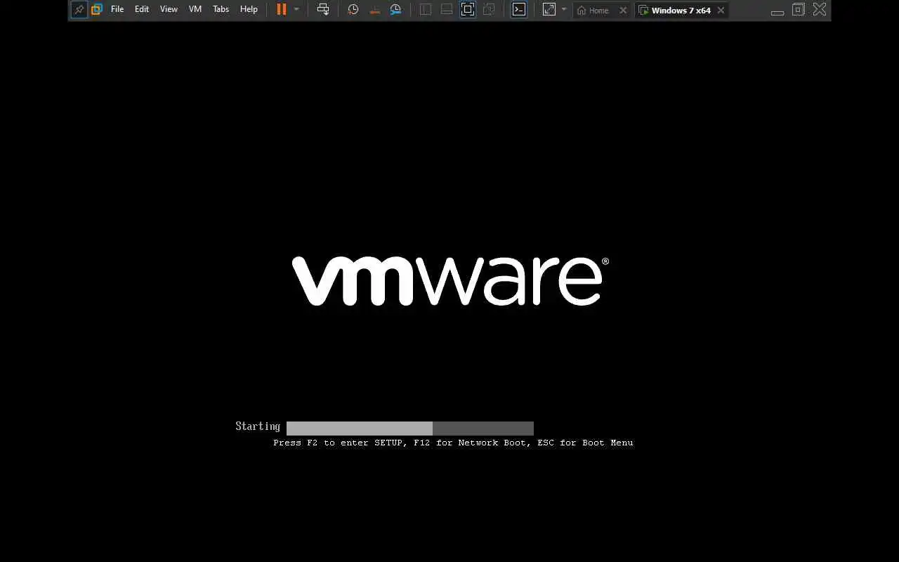Expand the stretch display dropdown arrow
Screen dimensions: 899x562
563,10
